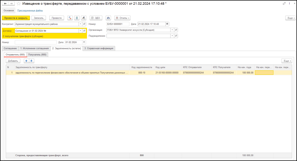This screenshot has width=297, height=161.
Task: Click the Дт/Кт accounting entries icon
Action: [x=70, y=18]
